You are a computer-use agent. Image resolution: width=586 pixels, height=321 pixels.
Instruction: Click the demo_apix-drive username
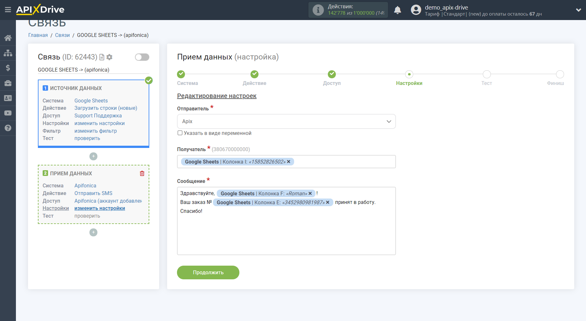pyautogui.click(x=446, y=7)
